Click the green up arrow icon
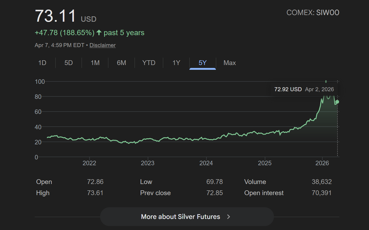The image size is (369, 230). (x=99, y=33)
